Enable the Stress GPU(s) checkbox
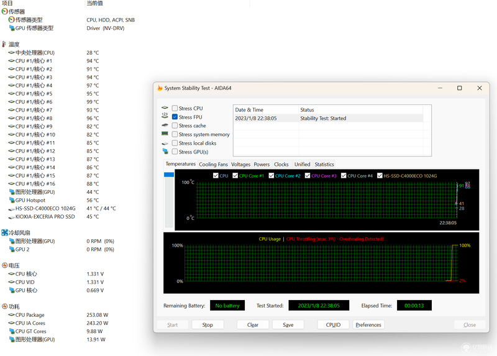 pyautogui.click(x=175, y=152)
